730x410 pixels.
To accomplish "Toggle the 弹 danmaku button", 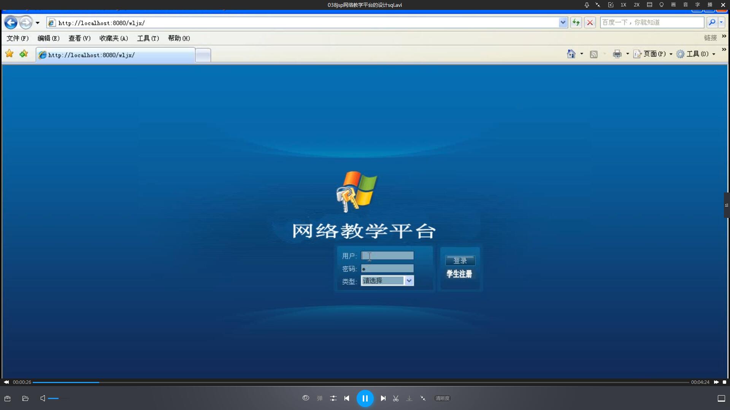I will coord(320,398).
